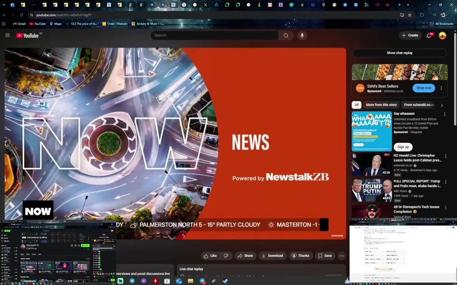Switch to the X (Twitter) browser tab

206,5
